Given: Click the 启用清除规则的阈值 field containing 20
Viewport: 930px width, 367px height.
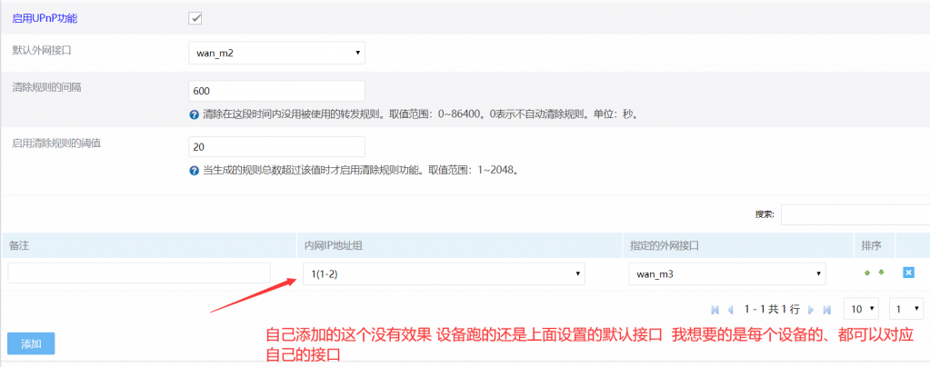Looking at the screenshot, I should 275,146.
